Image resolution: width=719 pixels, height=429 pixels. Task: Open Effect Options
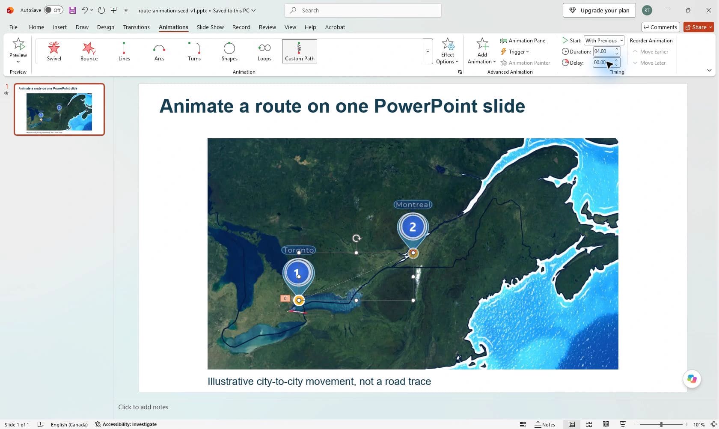[447, 51]
